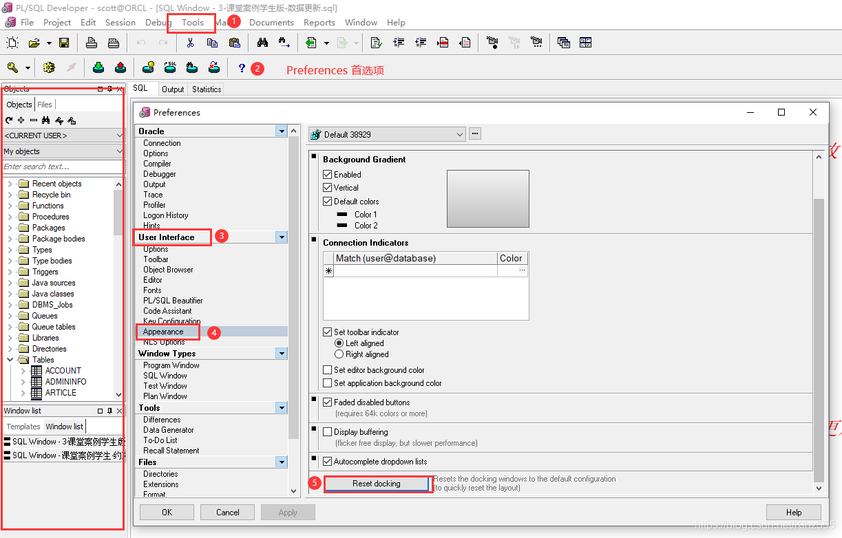The width and height of the screenshot is (842, 538).
Task: Toggle the Vertical gradient checkbox
Action: (x=328, y=188)
